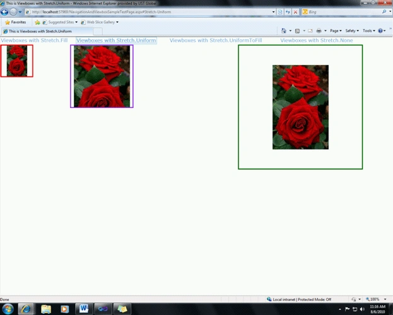Open the search provider dropdown arrow
This screenshot has width=393, height=315.
click(x=390, y=11)
